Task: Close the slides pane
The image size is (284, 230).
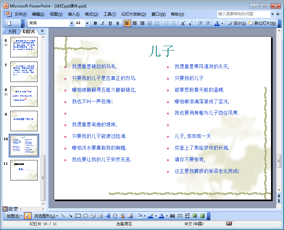Action: 42,31
